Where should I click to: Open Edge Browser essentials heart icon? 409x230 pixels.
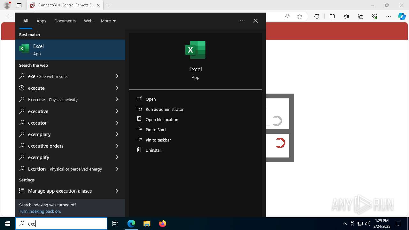coord(374,16)
